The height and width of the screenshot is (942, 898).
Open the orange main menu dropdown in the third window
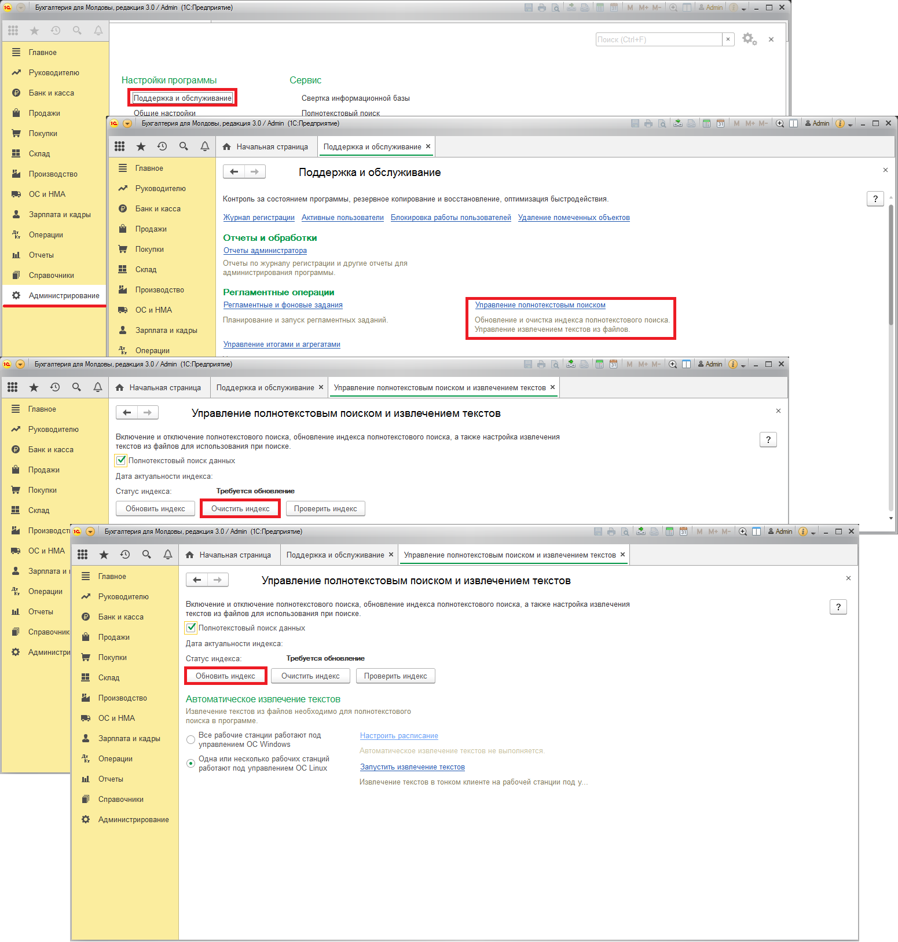tap(20, 364)
